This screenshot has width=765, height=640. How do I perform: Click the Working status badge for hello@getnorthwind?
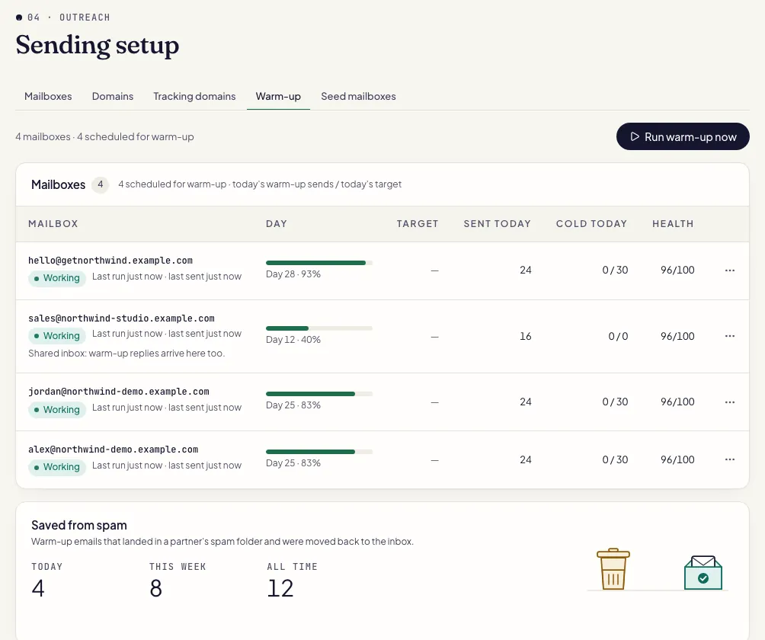[57, 278]
